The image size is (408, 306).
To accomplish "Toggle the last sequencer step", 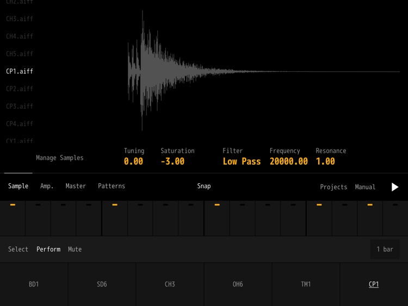I will 395,217.
